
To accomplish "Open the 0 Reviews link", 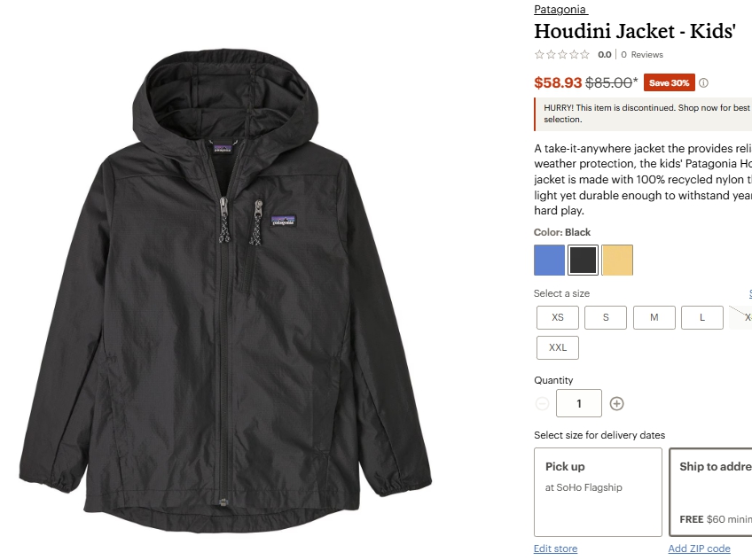I will [x=642, y=55].
